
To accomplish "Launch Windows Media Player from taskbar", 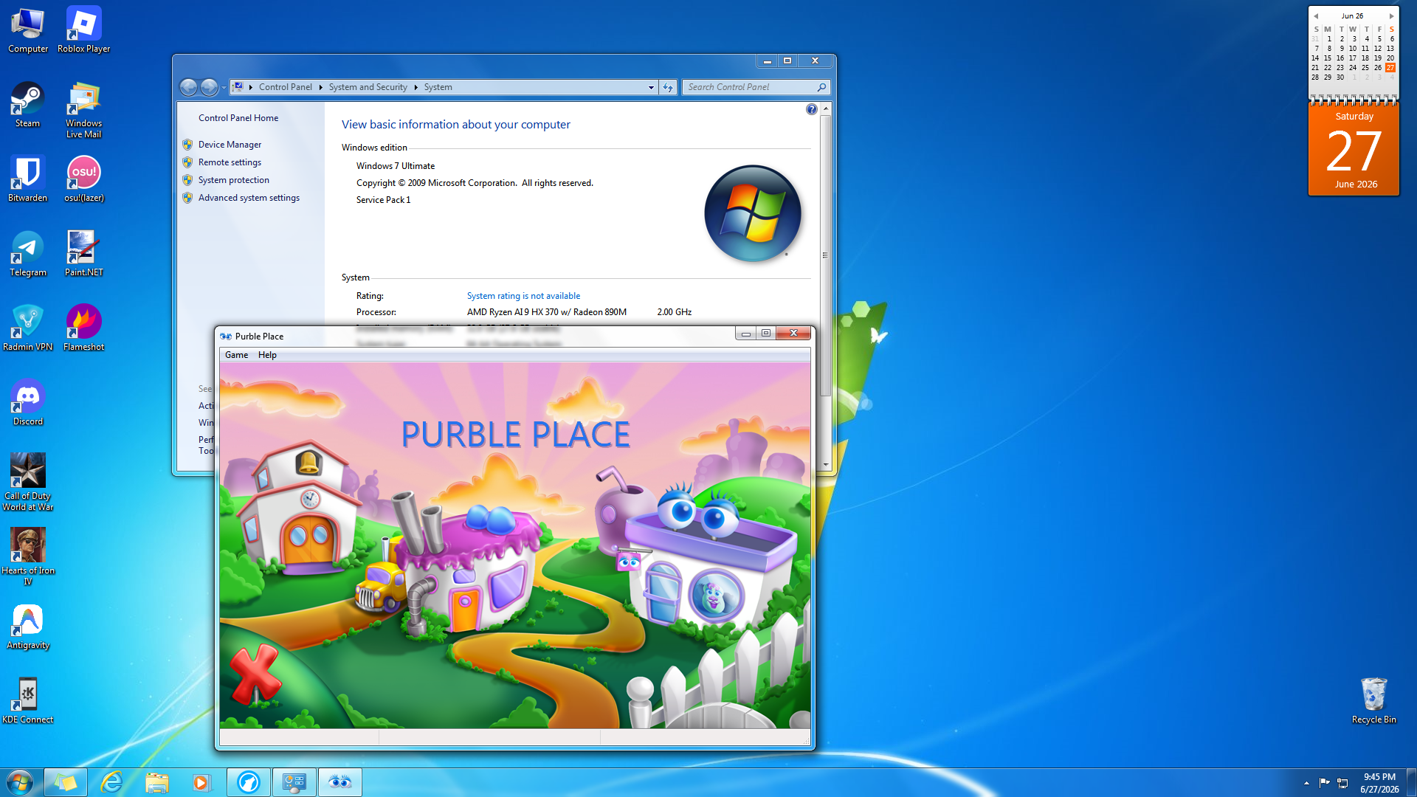I will 201,782.
